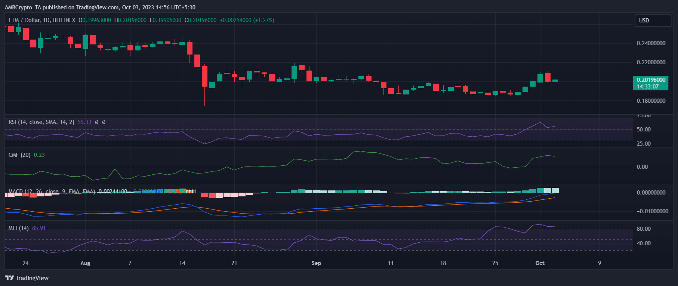The height and width of the screenshot is (286, 678).
Task: Click the RSI value 55.13
Action: (x=84, y=122)
